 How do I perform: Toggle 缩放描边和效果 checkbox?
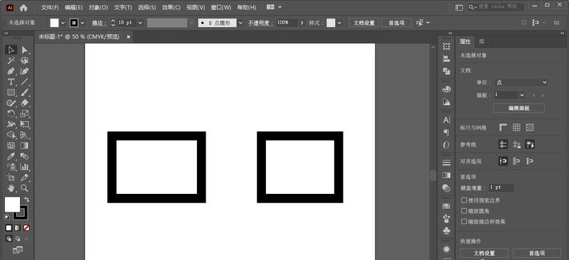[x=464, y=221]
